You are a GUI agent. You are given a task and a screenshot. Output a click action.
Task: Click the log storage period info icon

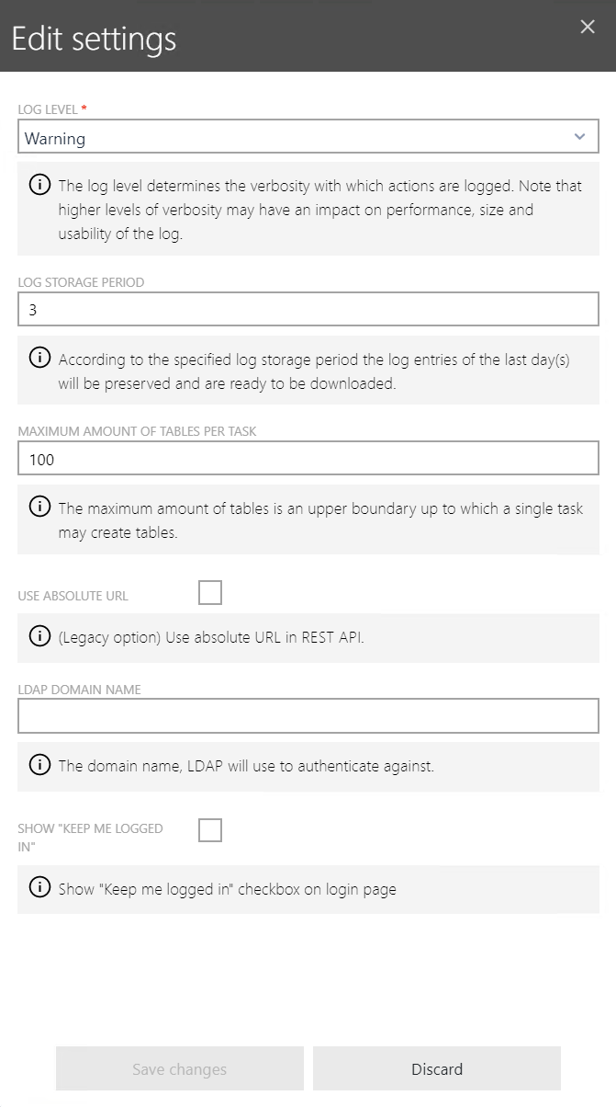coord(39,359)
